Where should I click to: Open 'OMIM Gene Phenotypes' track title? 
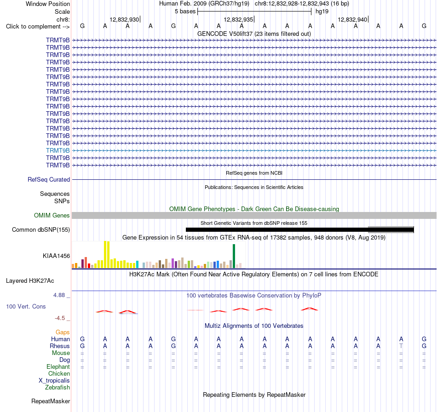click(x=254, y=209)
